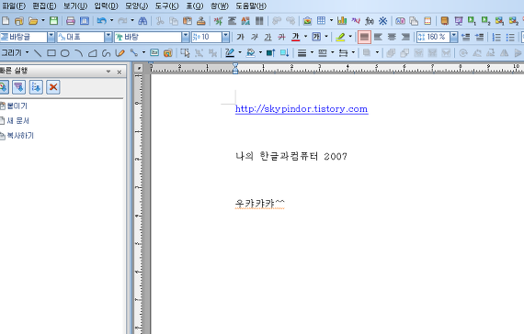Click red X delete icon in quick panel
Screen dimensions: 524x334
(53, 87)
